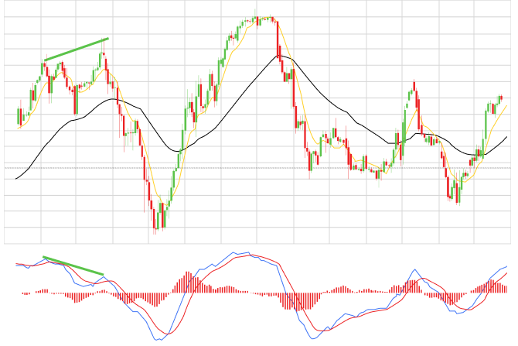Click the right endpoint of the price trendline

108,39
